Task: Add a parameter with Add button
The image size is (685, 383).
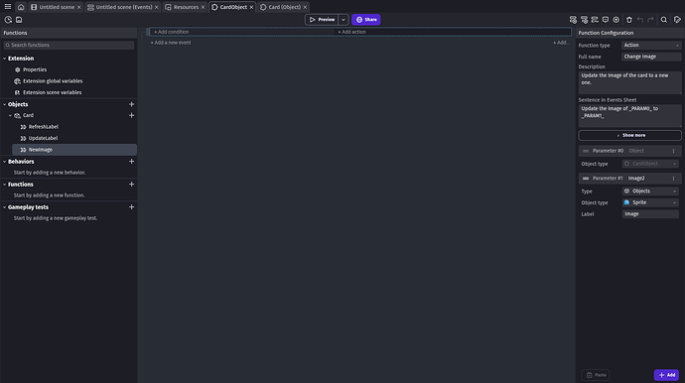Action: click(x=666, y=375)
